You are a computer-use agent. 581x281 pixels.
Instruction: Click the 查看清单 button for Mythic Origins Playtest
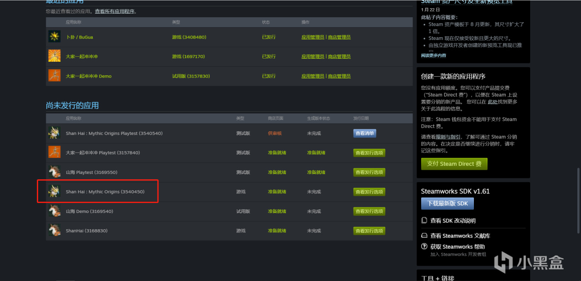click(x=365, y=133)
